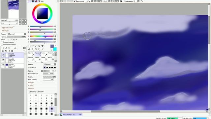Toggle the lock transparency icon for layer
Image resolution: width=211 pixels, height=119 pixels.
point(8,40)
